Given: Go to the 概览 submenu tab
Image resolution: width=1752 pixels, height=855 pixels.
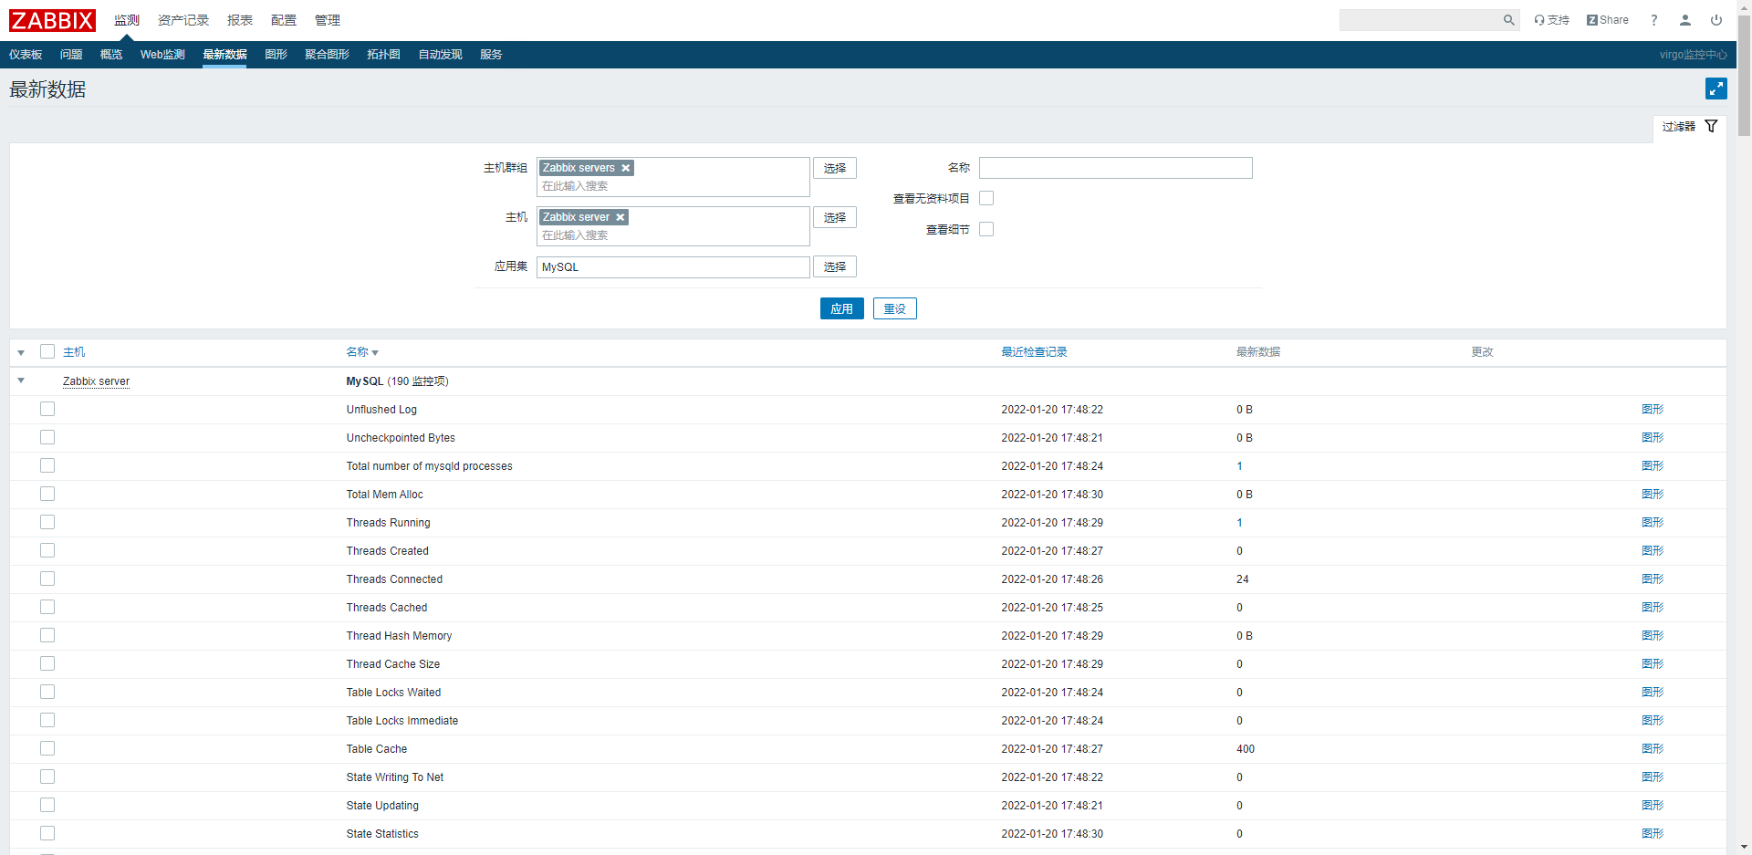Looking at the screenshot, I should (x=111, y=55).
